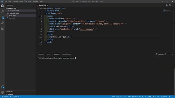The width and height of the screenshot is (175, 98).
Task: Close index.html in Open Editors list
Action: click(x=9, y=11)
